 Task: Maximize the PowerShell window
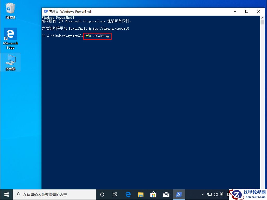(246, 11)
